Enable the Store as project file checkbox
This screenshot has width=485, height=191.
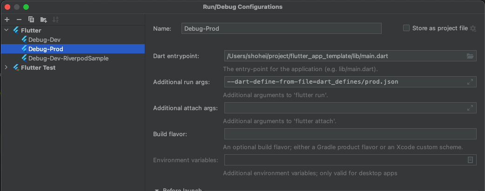tap(406, 28)
